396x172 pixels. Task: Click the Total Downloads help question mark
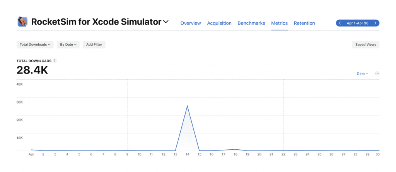click(55, 61)
